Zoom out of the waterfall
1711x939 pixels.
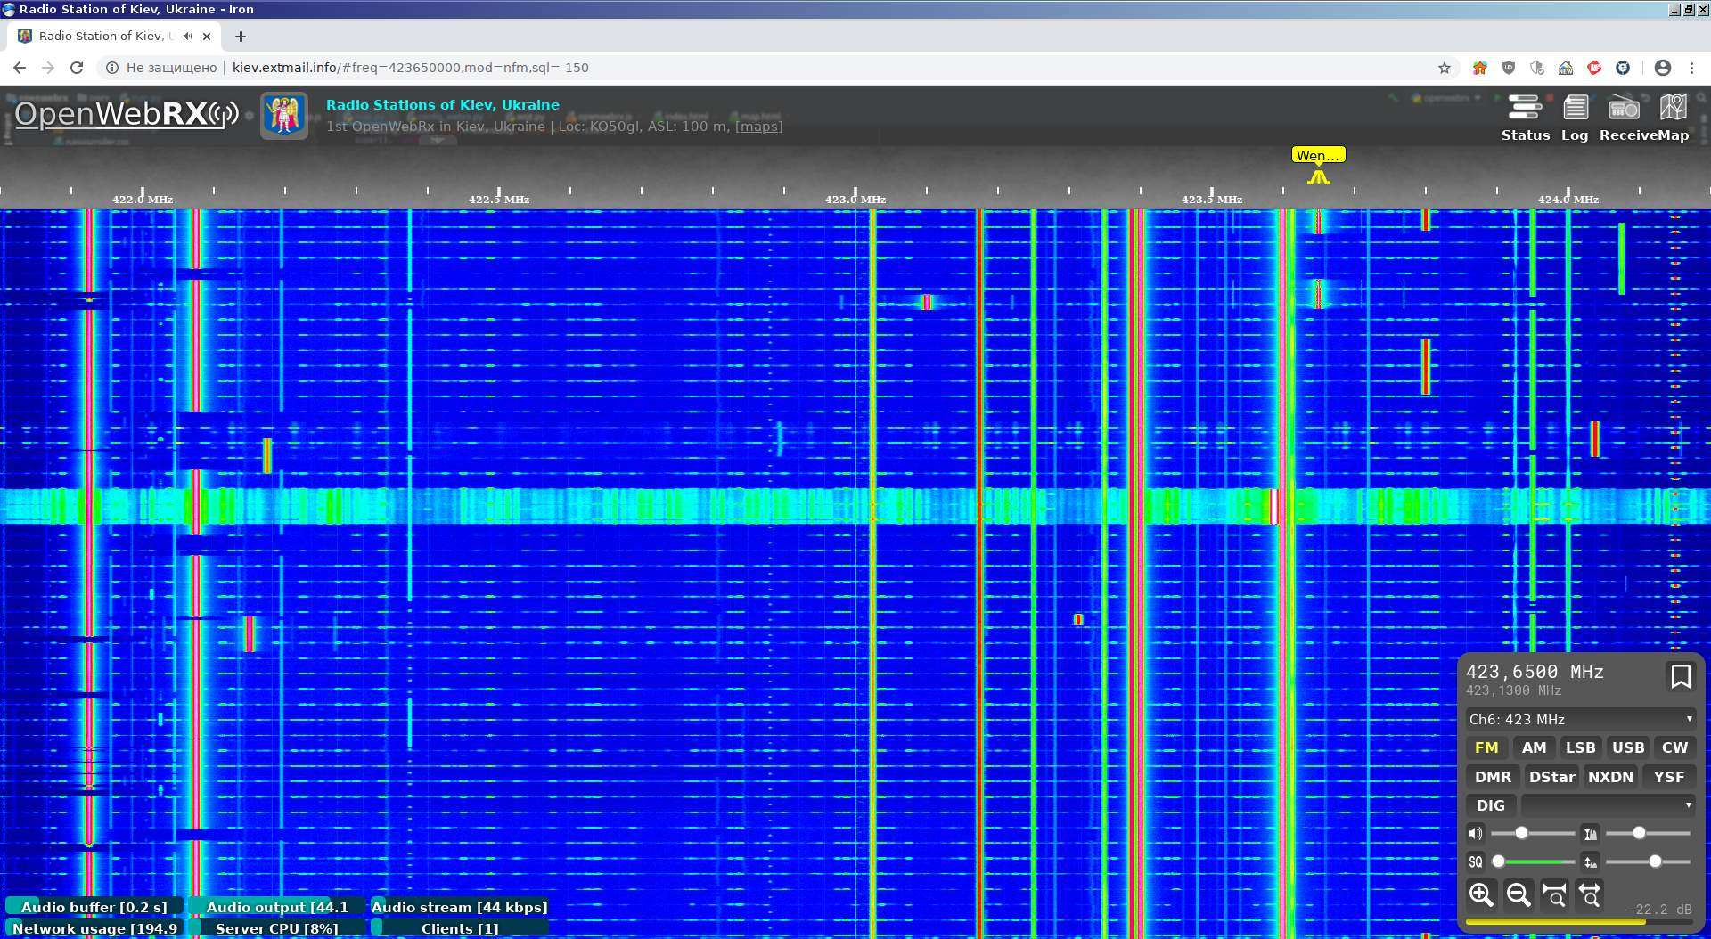tap(1518, 894)
